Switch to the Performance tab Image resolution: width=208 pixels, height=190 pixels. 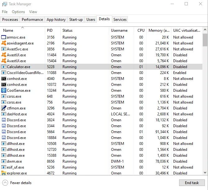(x=32, y=20)
